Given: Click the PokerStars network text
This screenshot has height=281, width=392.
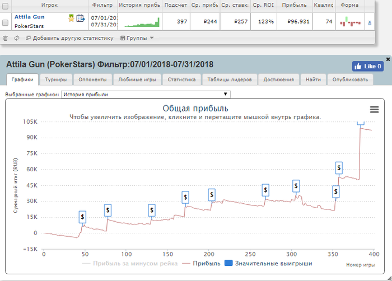Looking at the screenshot, I should click(x=29, y=26).
